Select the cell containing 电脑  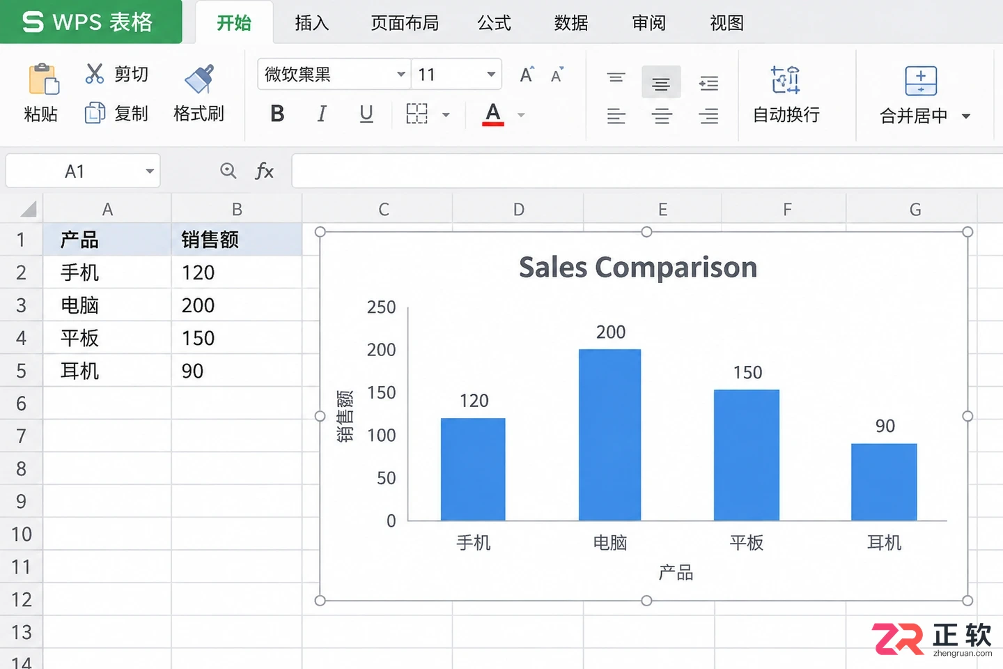pyautogui.click(x=107, y=305)
